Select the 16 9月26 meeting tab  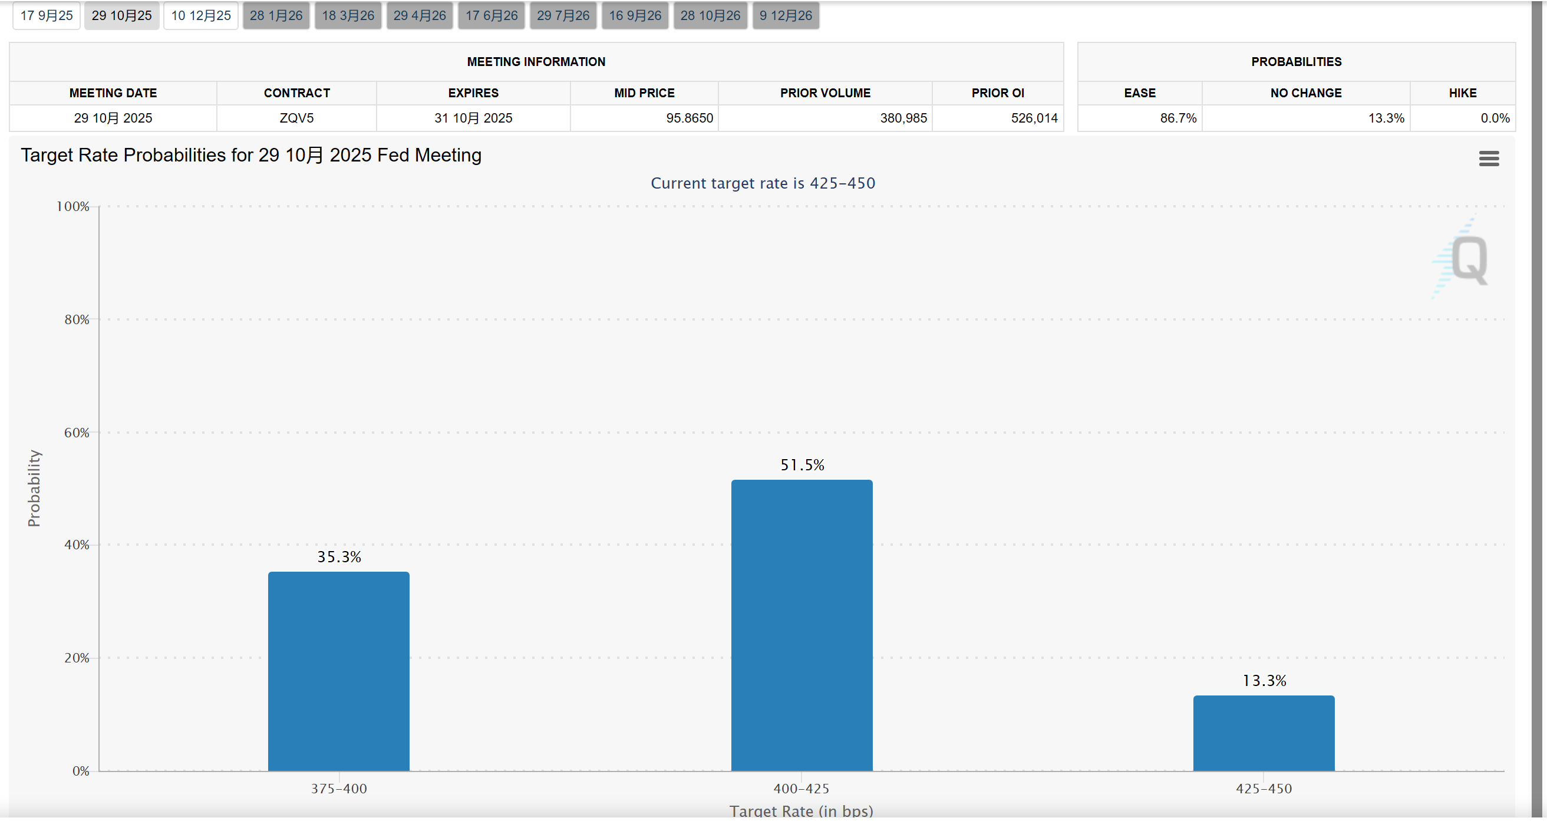[635, 15]
